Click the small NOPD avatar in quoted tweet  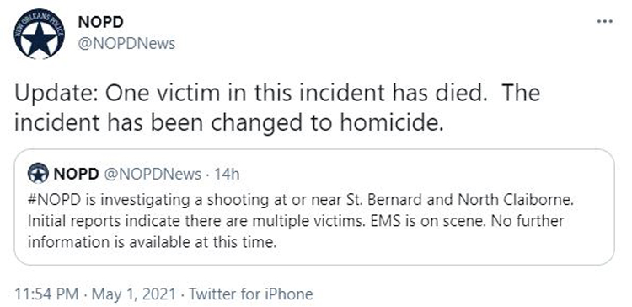pyautogui.click(x=38, y=174)
